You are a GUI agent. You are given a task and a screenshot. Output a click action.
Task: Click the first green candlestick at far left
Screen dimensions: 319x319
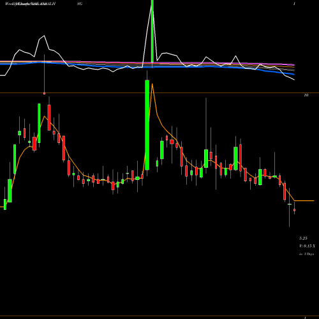coord(5,204)
